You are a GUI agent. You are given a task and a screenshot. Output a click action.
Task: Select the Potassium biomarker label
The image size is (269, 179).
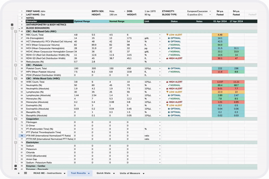[49, 149]
